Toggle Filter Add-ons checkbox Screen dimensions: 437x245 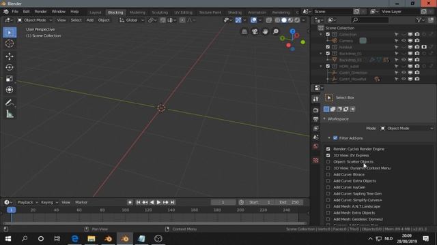point(335,138)
